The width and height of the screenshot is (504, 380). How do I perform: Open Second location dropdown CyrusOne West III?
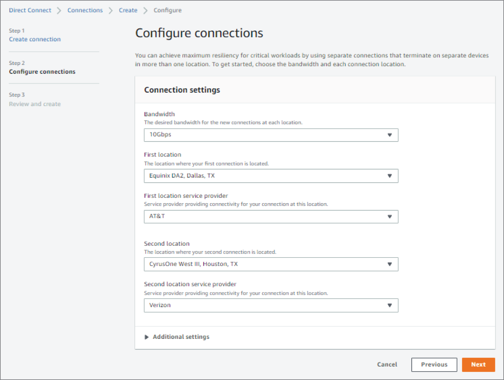tap(271, 264)
